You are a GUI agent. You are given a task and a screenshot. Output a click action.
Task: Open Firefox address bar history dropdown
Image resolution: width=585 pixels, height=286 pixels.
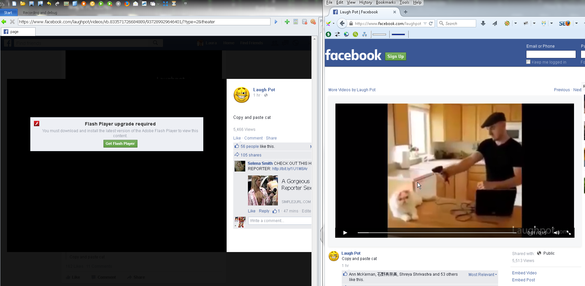coord(425,23)
